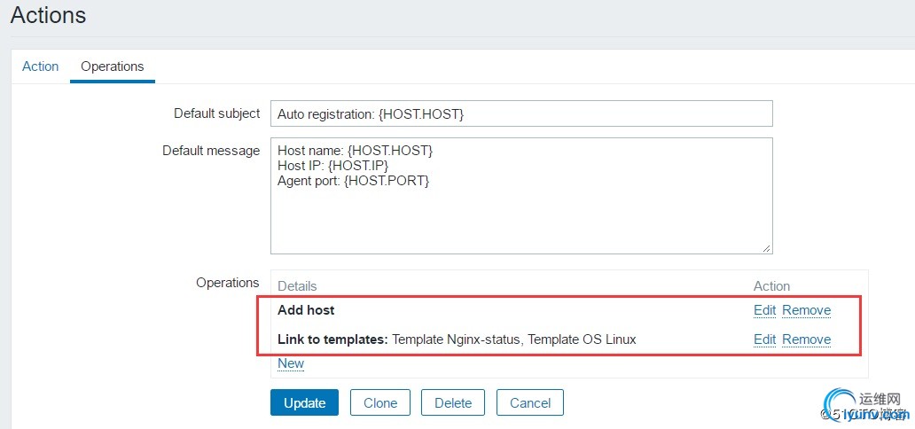The width and height of the screenshot is (915, 429).
Task: Remove the Add host operation
Action: 806,310
